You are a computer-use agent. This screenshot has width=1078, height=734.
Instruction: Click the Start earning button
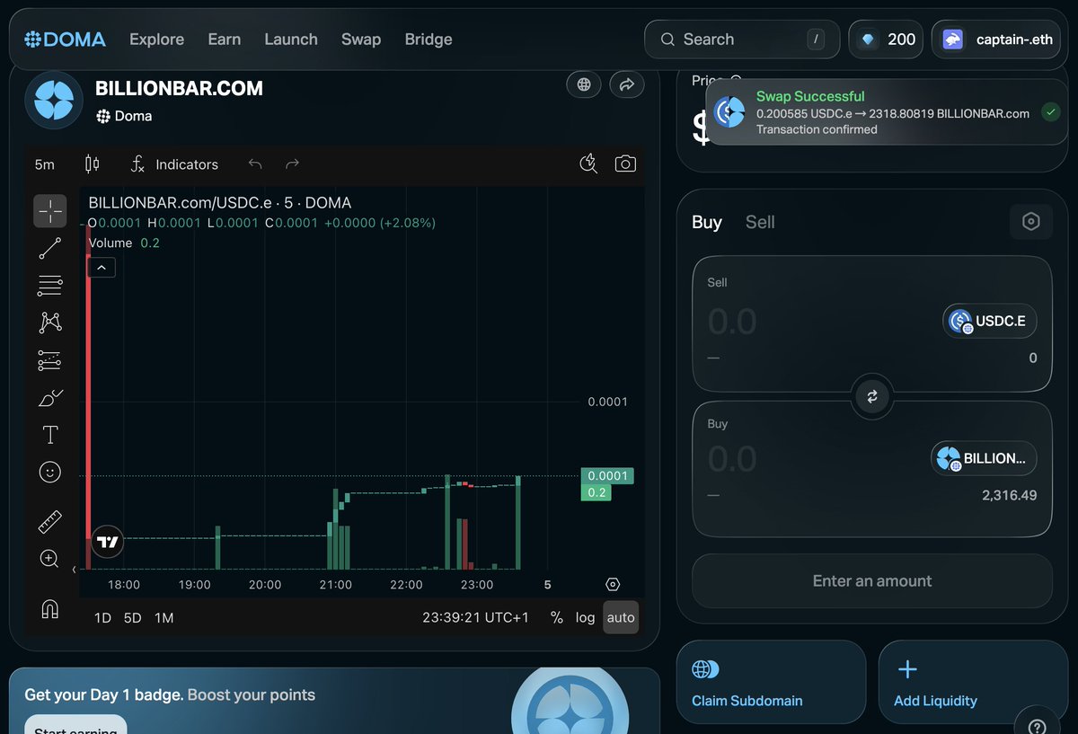coord(75,725)
